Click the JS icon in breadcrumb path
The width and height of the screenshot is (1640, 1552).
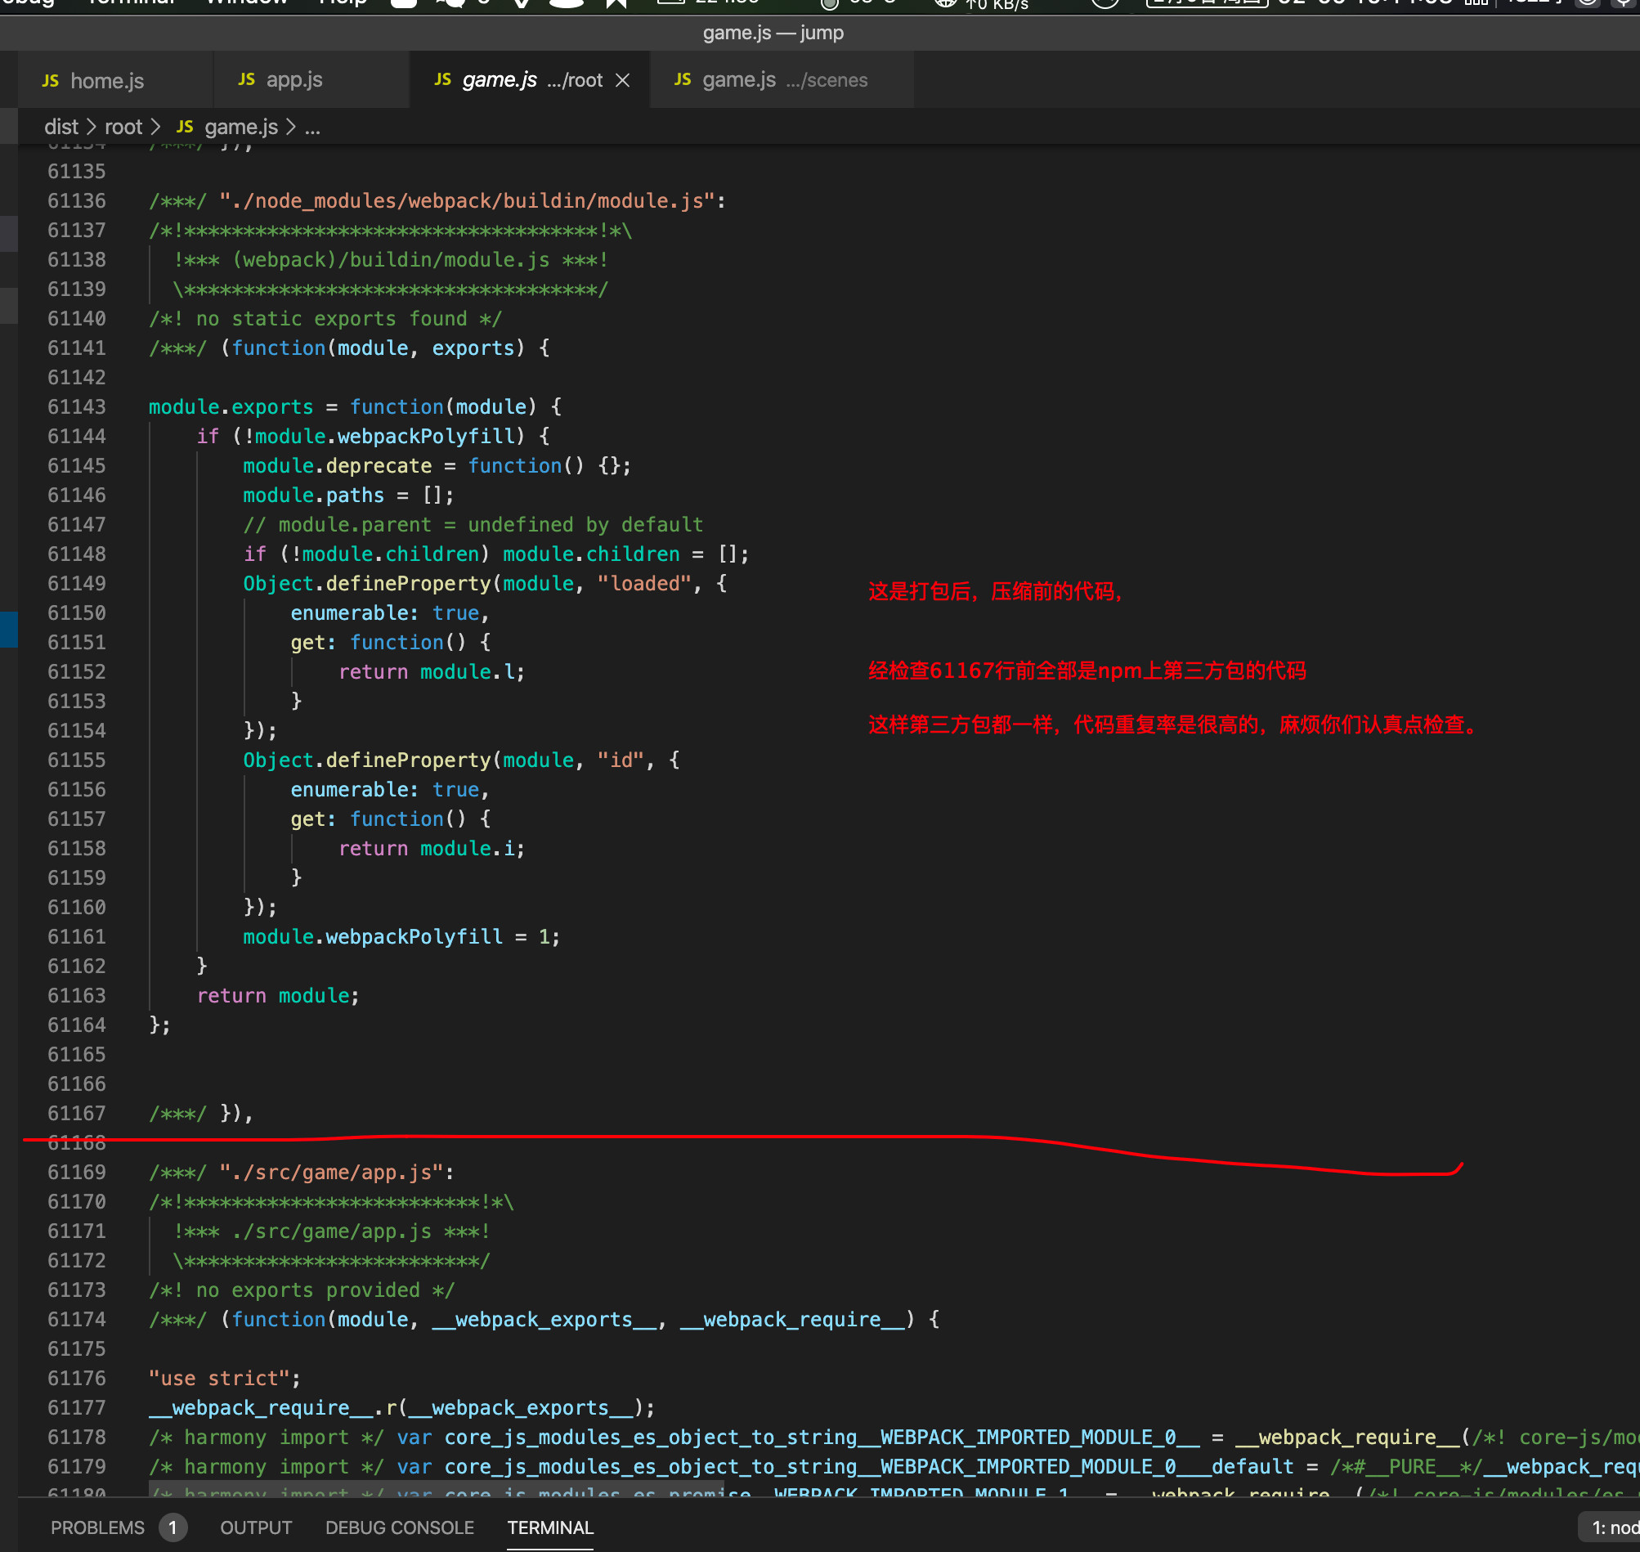[185, 127]
